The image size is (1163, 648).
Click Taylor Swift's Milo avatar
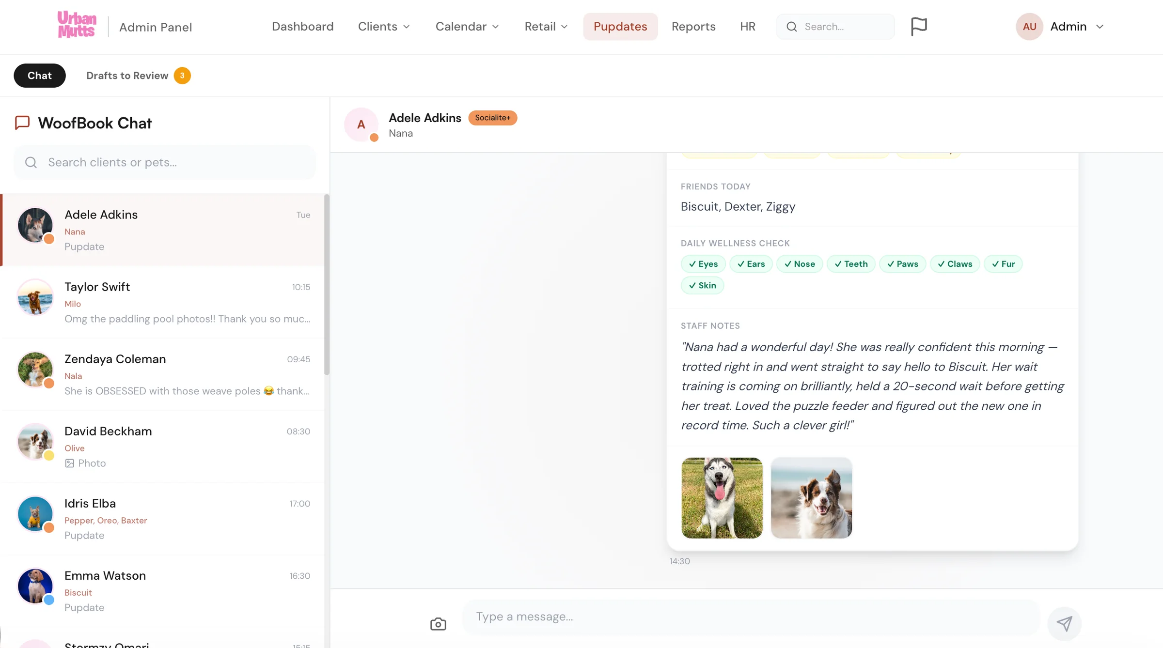tap(35, 297)
